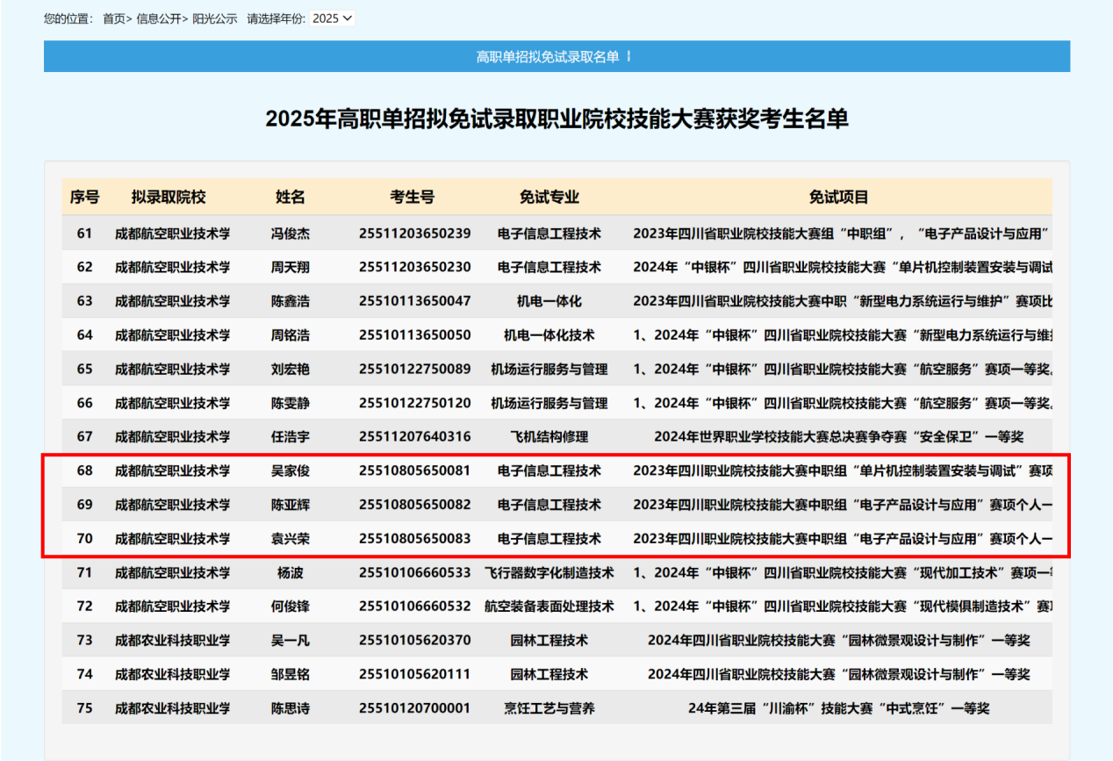Open the 阳光公示 breadcrumb link
The width and height of the screenshot is (1113, 761).
pos(215,18)
